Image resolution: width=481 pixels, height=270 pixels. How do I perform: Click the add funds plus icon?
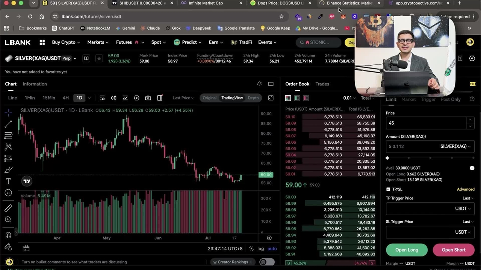(x=472, y=168)
